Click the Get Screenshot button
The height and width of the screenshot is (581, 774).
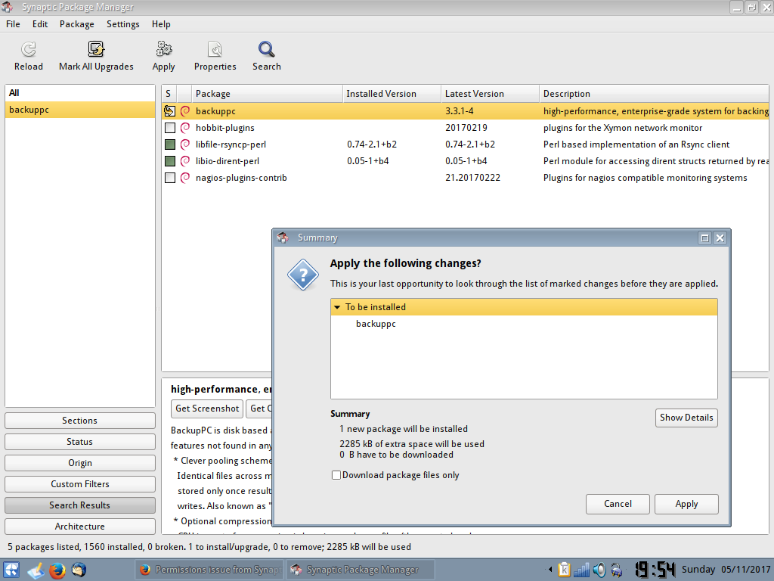click(207, 409)
